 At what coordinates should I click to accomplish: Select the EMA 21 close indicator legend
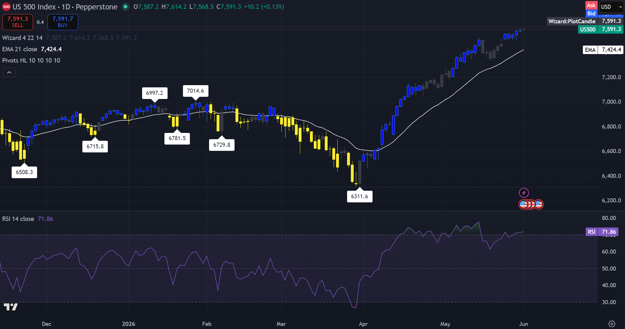coord(20,49)
